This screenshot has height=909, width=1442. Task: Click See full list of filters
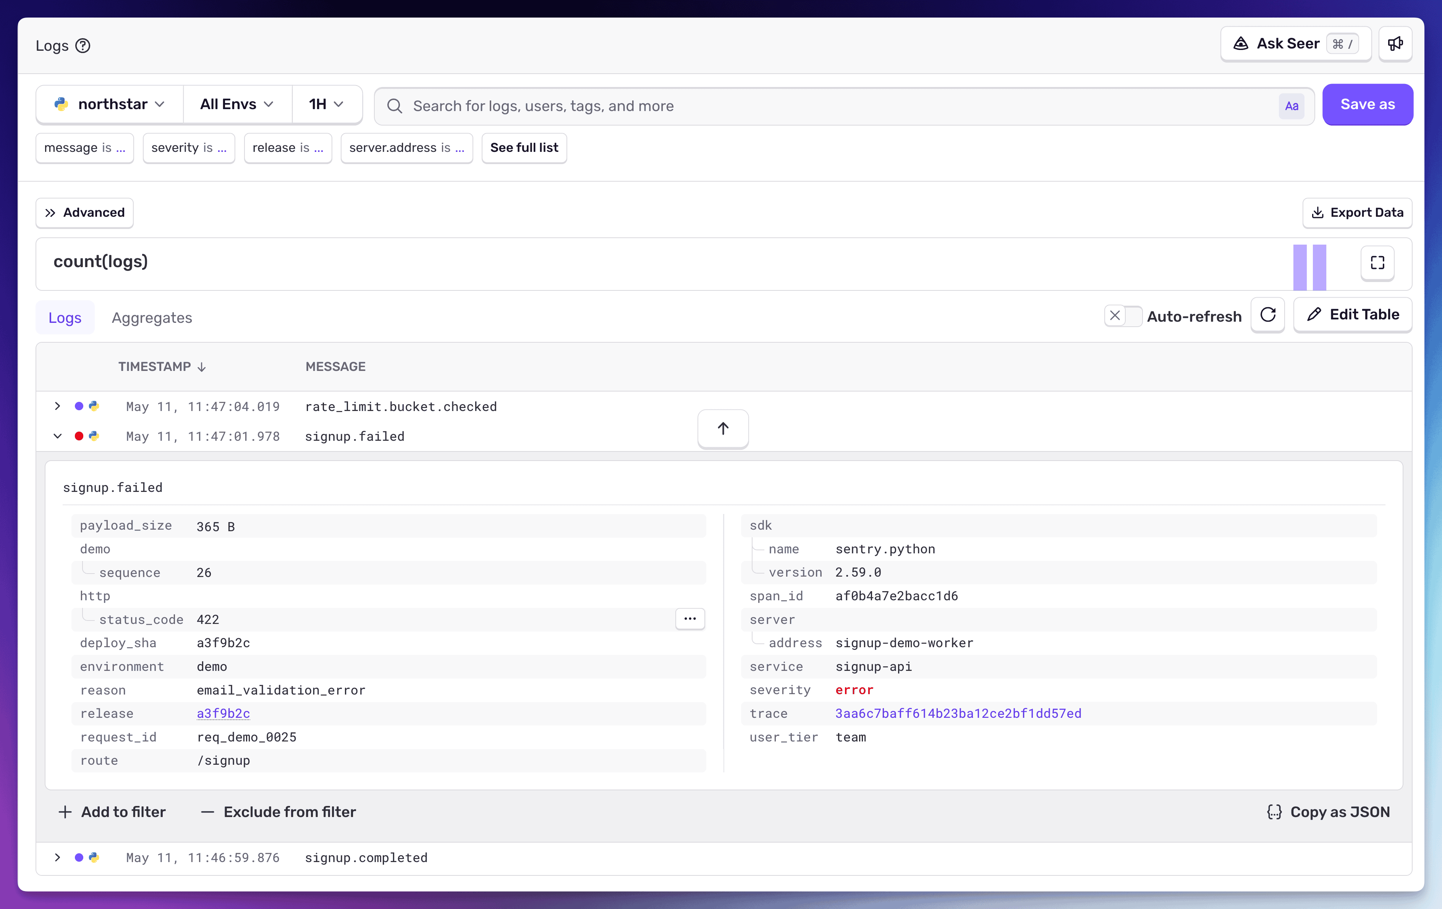click(524, 148)
